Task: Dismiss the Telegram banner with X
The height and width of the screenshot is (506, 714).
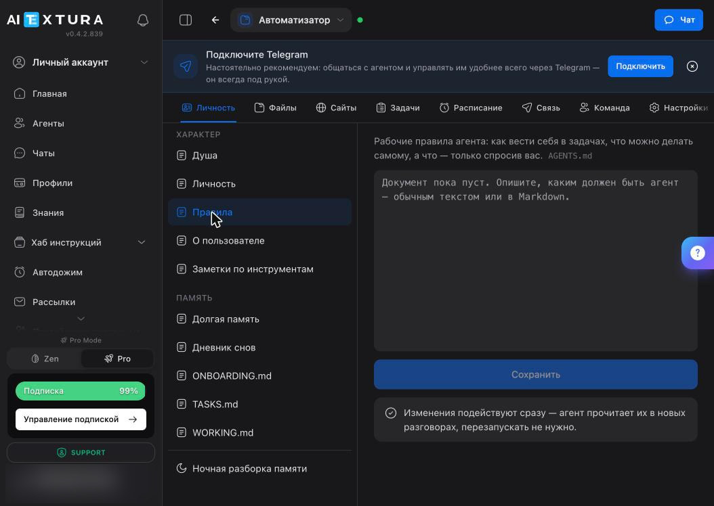Action: click(692, 66)
